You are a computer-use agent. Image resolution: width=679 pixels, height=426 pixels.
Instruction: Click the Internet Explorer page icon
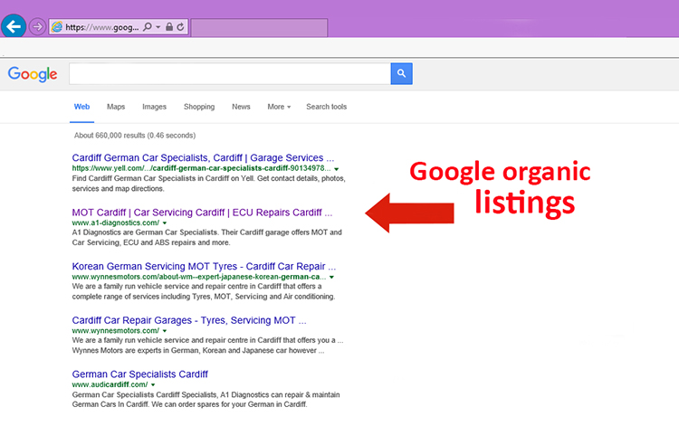[57, 27]
